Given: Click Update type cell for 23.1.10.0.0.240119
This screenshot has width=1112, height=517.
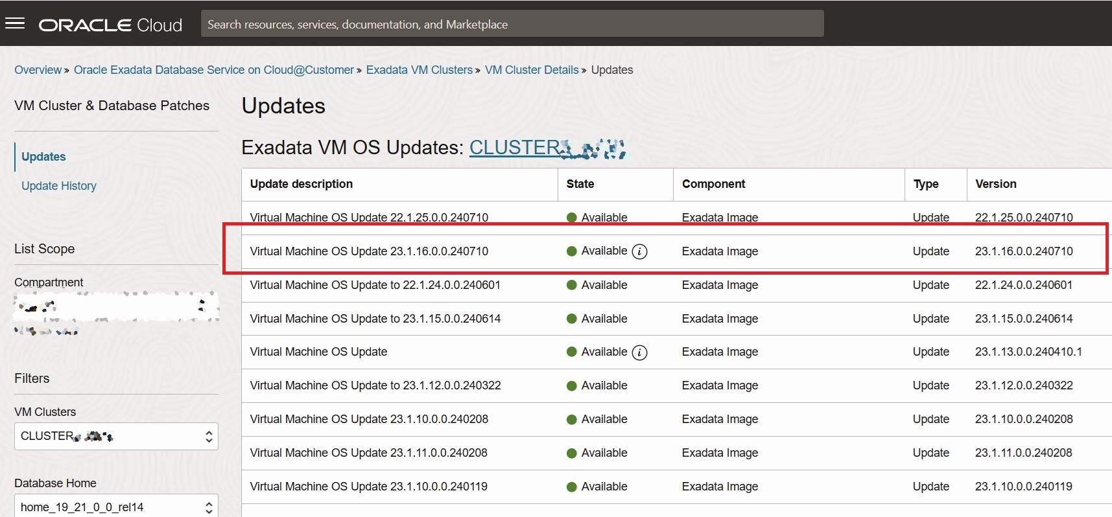Looking at the screenshot, I should point(931,487).
